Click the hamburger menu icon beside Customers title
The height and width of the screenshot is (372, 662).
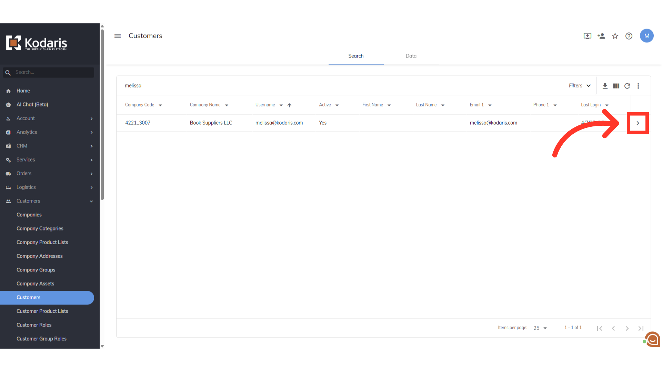[x=118, y=36]
